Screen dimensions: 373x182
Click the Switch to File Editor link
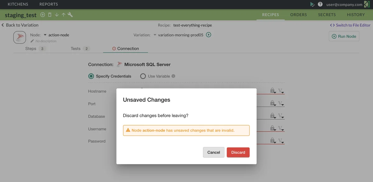(x=350, y=25)
